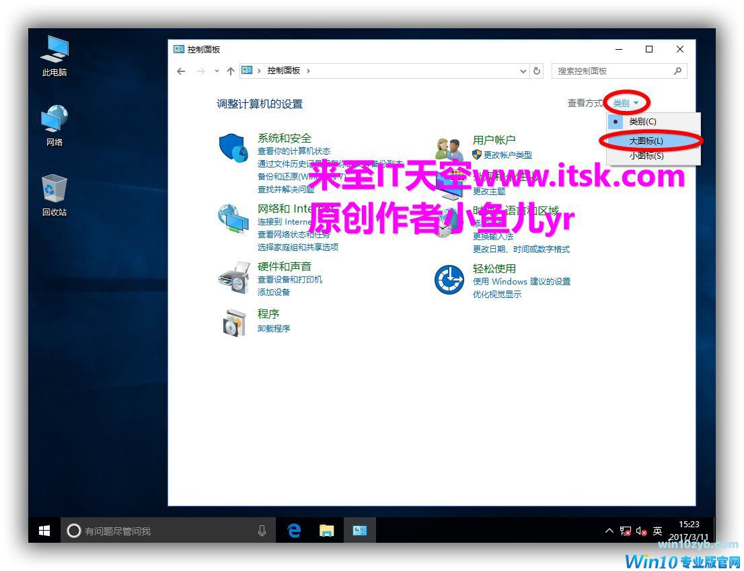744x571 pixels.
Task: Open 更改日期、时间或数字格式 link
Action: [x=521, y=250]
